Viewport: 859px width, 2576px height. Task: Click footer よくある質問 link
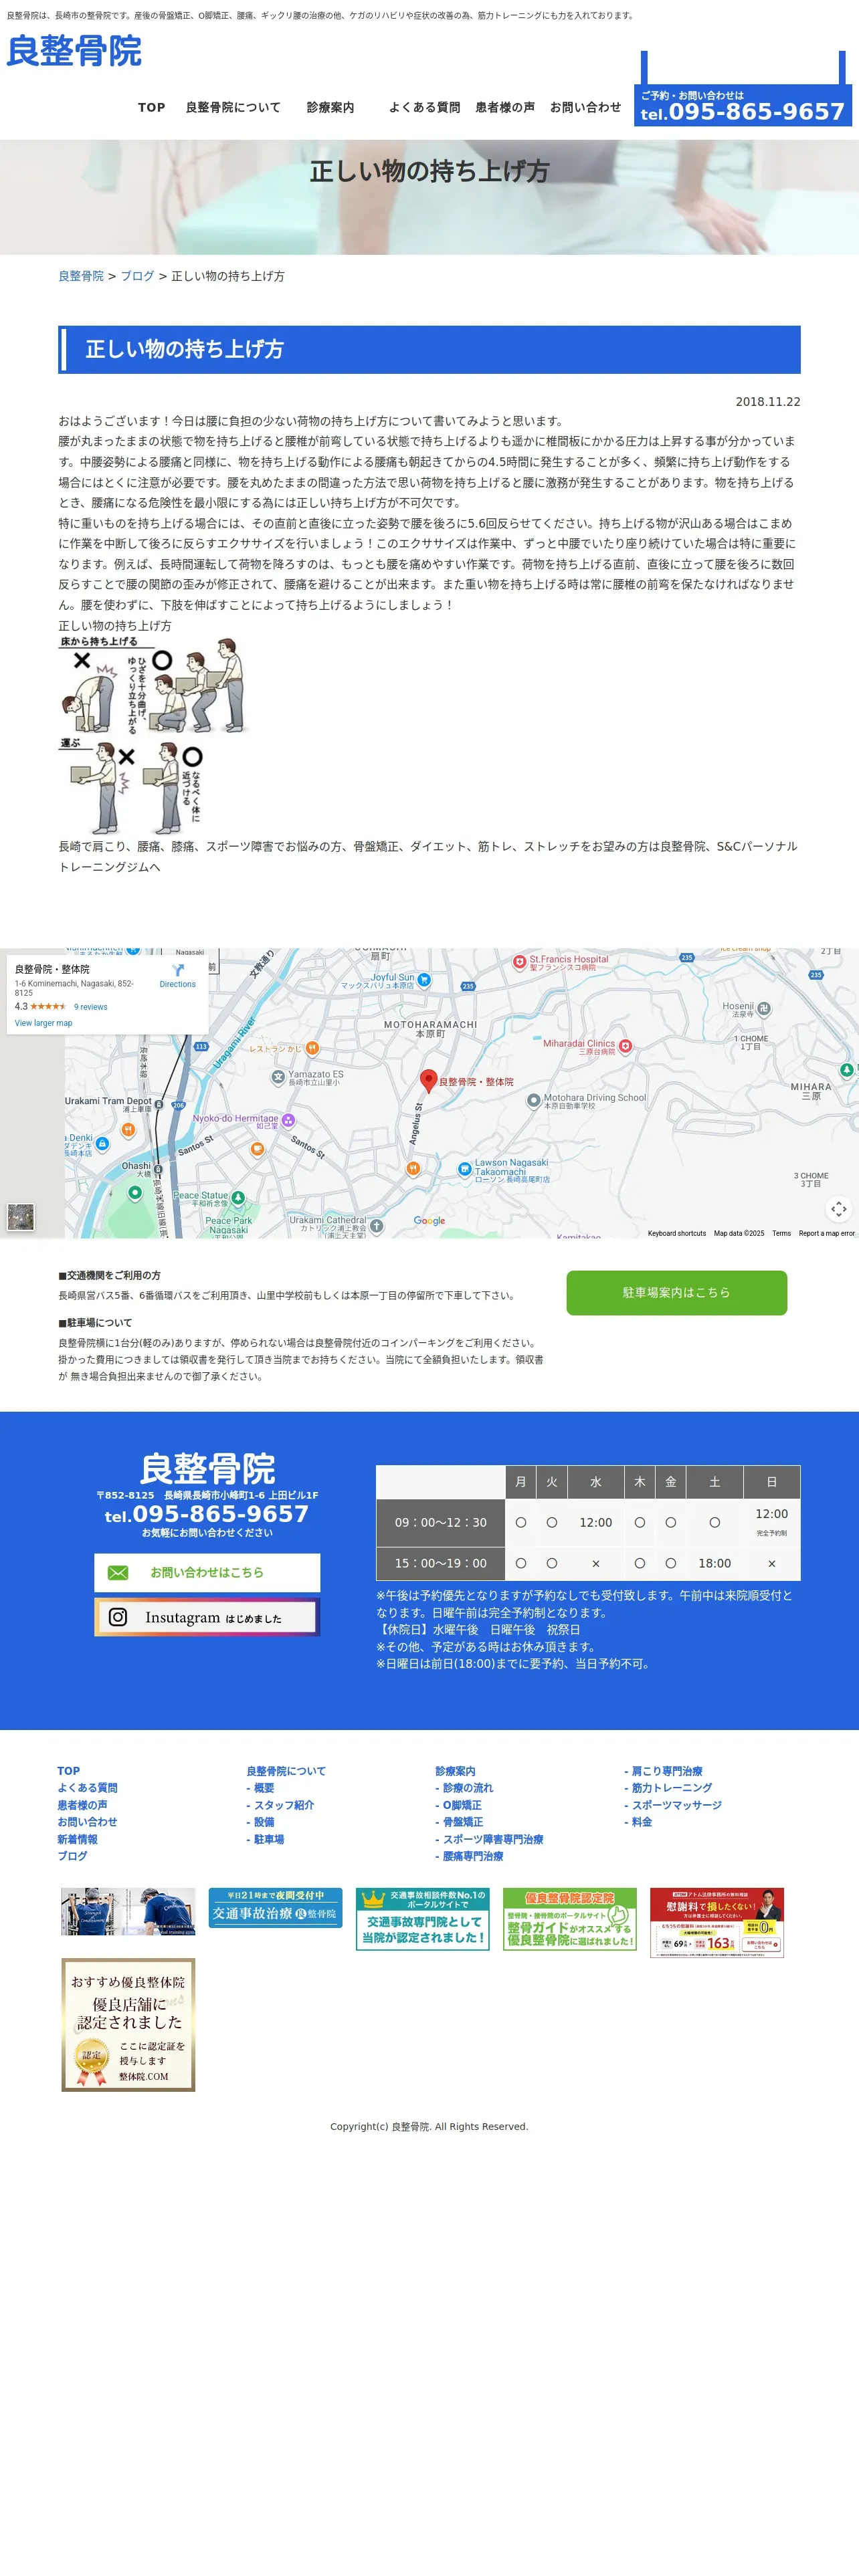[x=87, y=1787]
